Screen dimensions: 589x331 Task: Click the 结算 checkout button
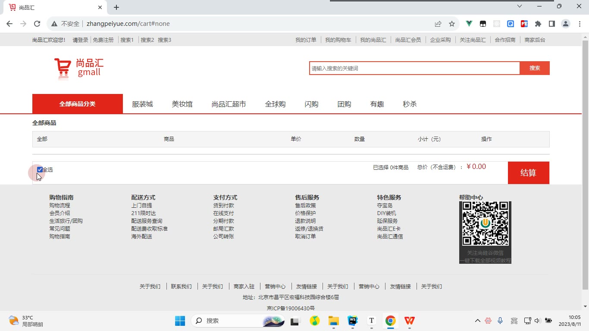tap(528, 173)
